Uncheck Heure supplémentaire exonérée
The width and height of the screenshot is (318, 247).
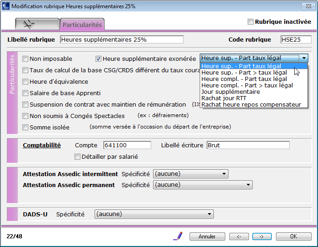click(x=98, y=59)
